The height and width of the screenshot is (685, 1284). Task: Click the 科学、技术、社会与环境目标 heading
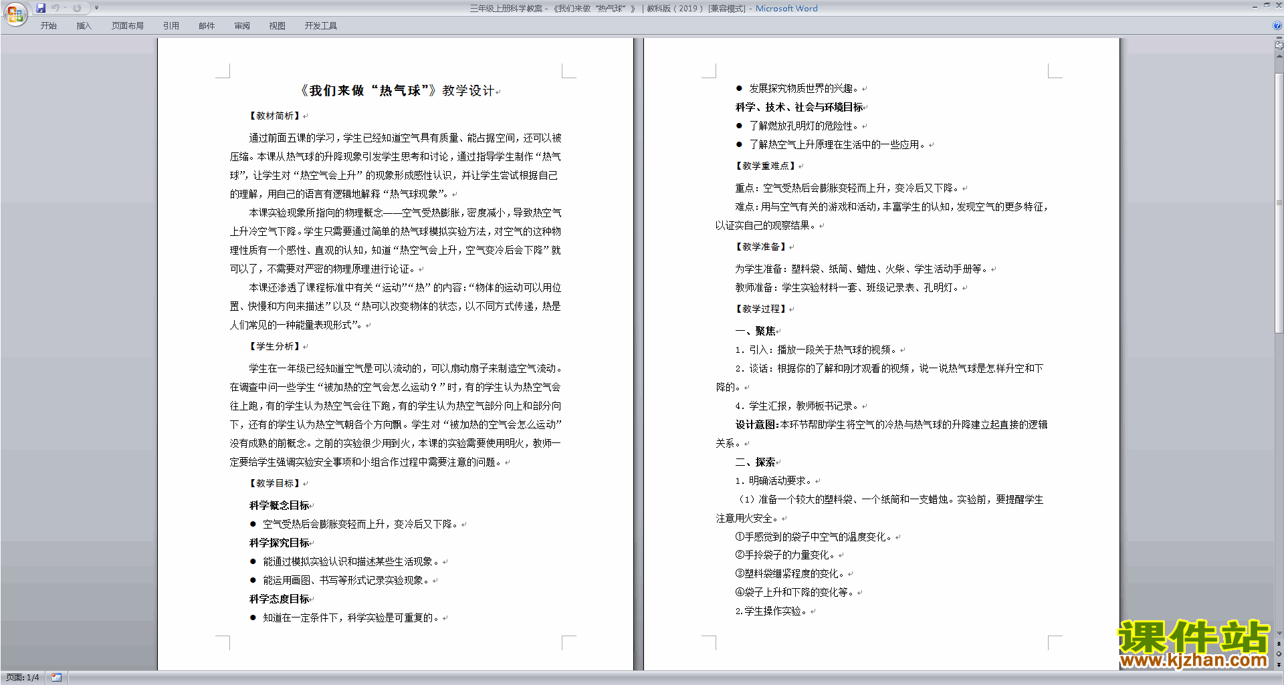pyautogui.click(x=799, y=107)
